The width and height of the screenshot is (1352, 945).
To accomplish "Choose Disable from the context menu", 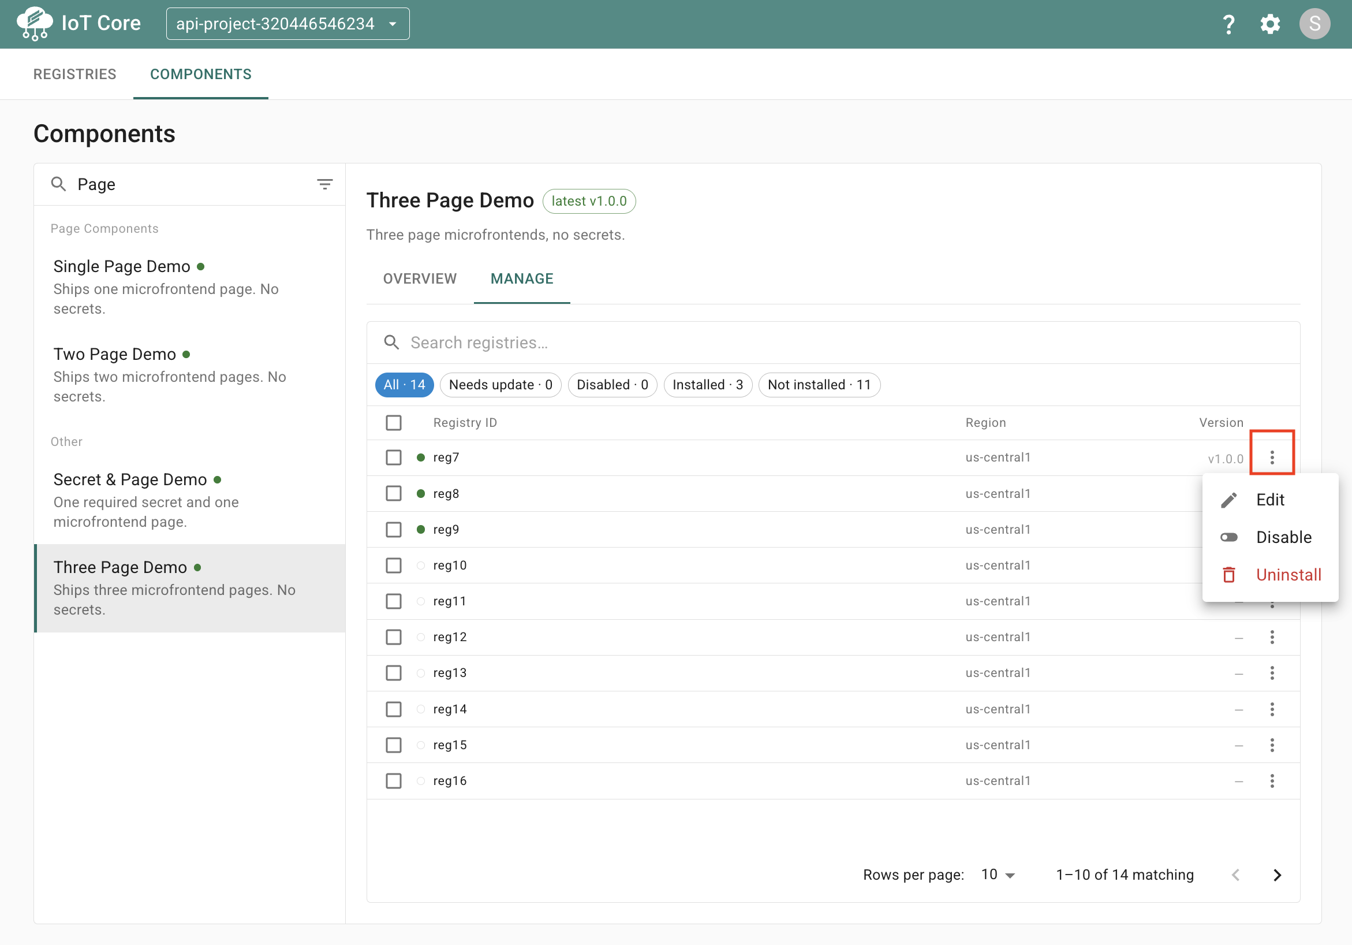I will pos(1270,537).
